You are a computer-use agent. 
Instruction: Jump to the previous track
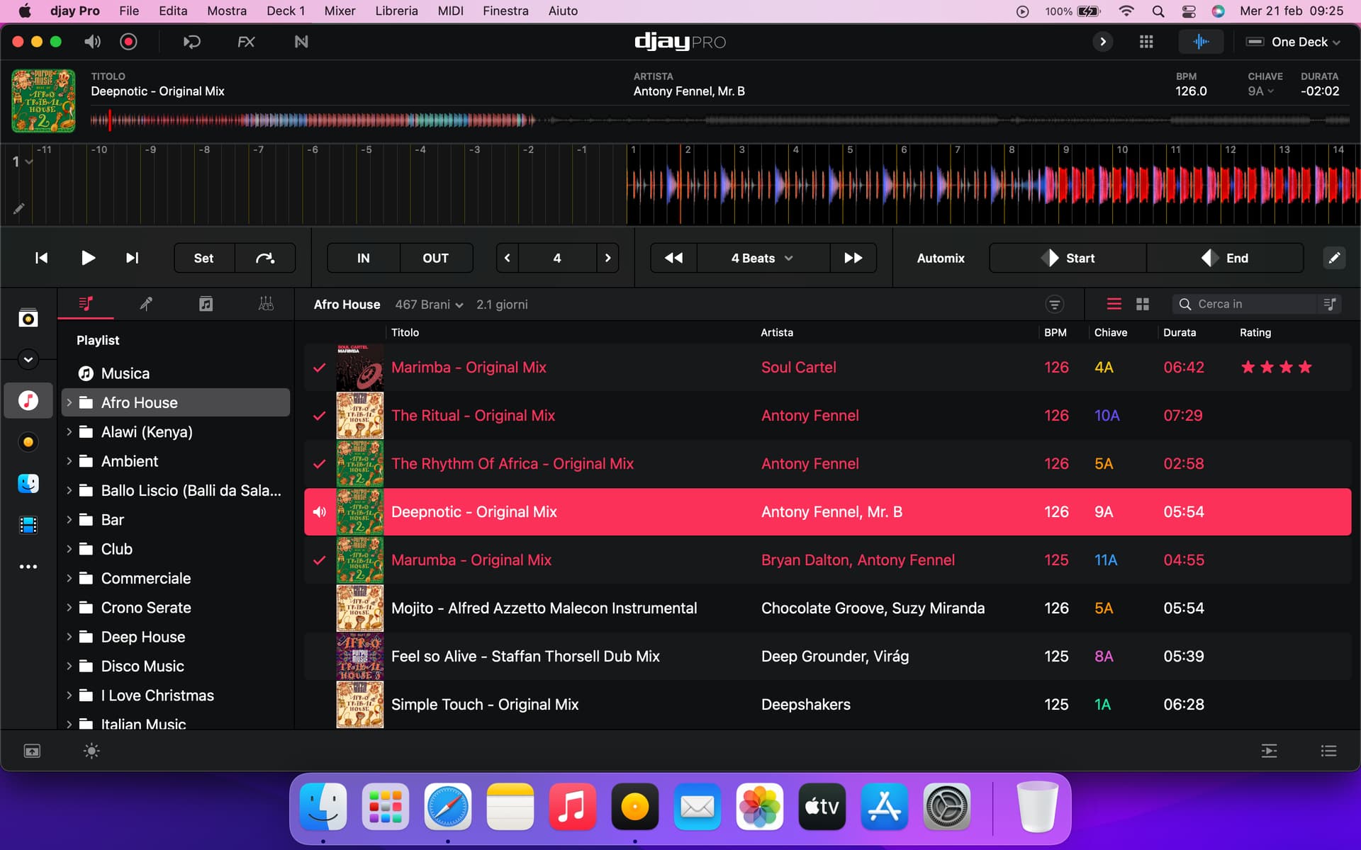click(x=42, y=258)
